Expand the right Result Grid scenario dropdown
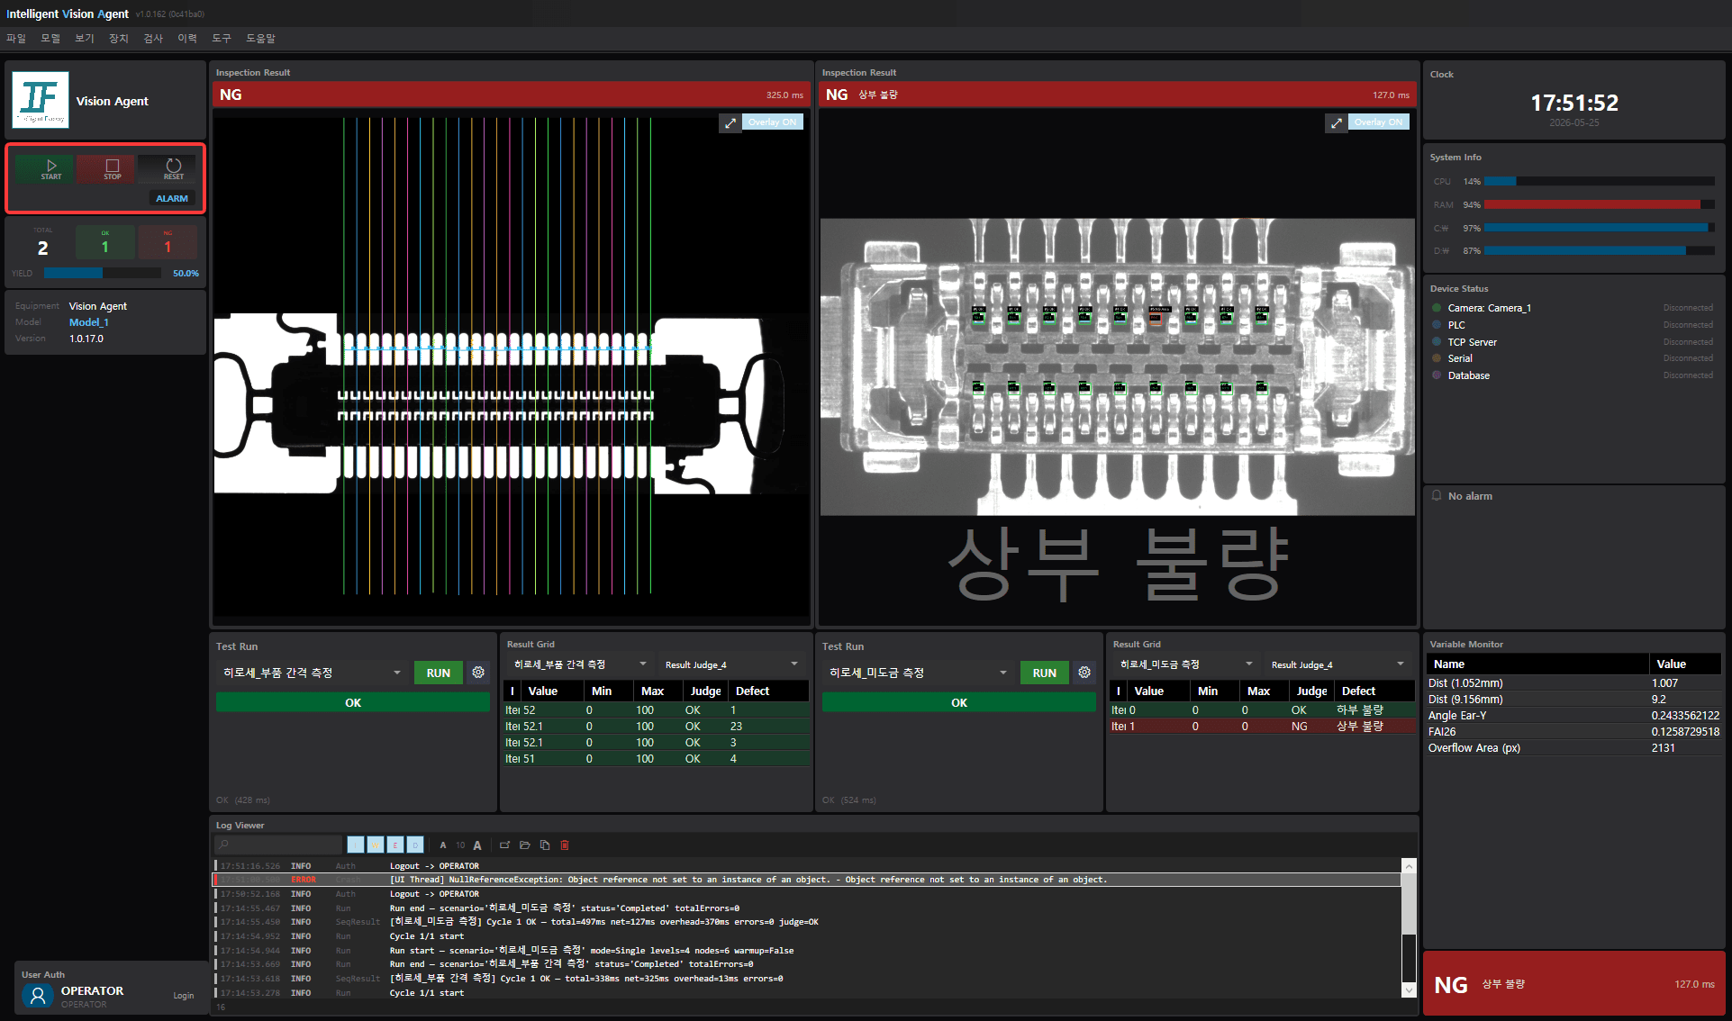 tap(1186, 664)
